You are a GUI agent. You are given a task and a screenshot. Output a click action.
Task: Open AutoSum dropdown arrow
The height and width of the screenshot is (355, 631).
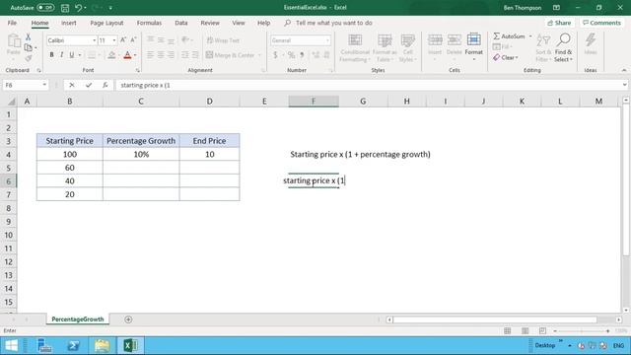pos(530,36)
